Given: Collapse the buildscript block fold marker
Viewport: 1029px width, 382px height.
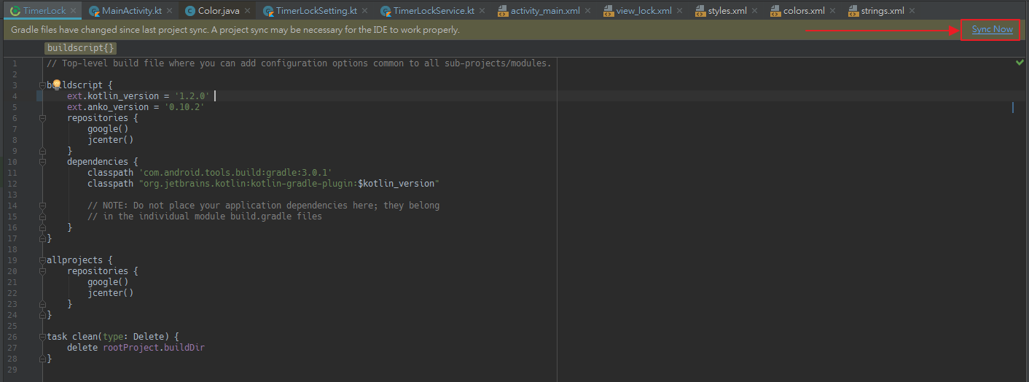Looking at the screenshot, I should (42, 85).
